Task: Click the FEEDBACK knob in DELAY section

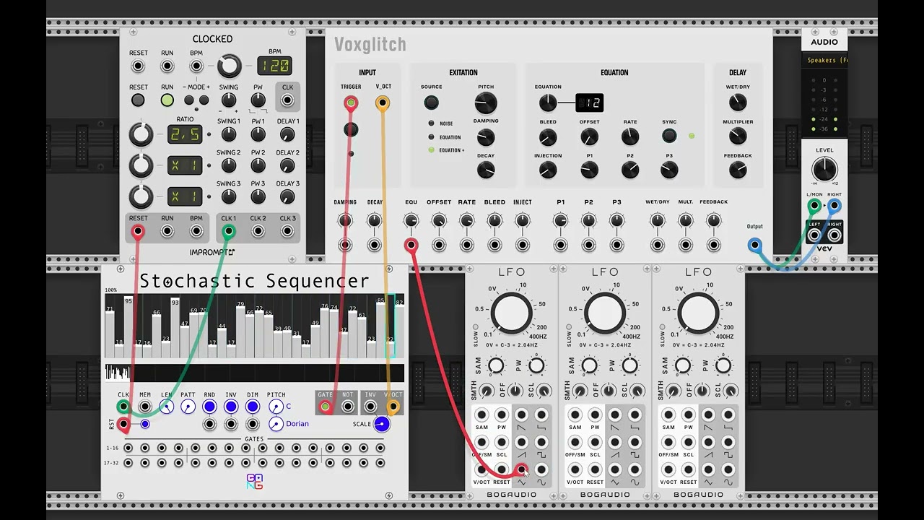Action: pos(738,170)
